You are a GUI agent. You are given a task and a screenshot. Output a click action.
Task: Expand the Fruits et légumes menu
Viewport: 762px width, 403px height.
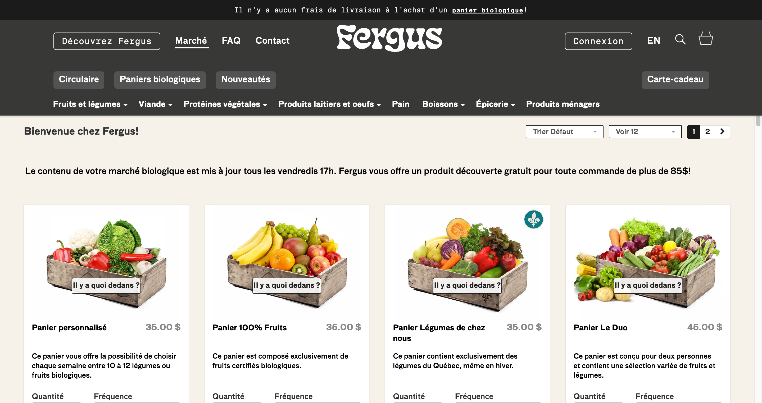(x=90, y=104)
